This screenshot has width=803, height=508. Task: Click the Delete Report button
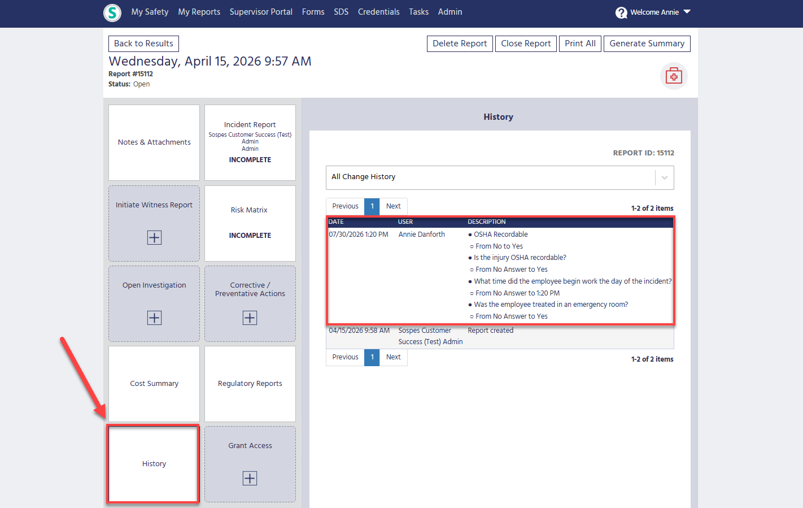point(460,44)
